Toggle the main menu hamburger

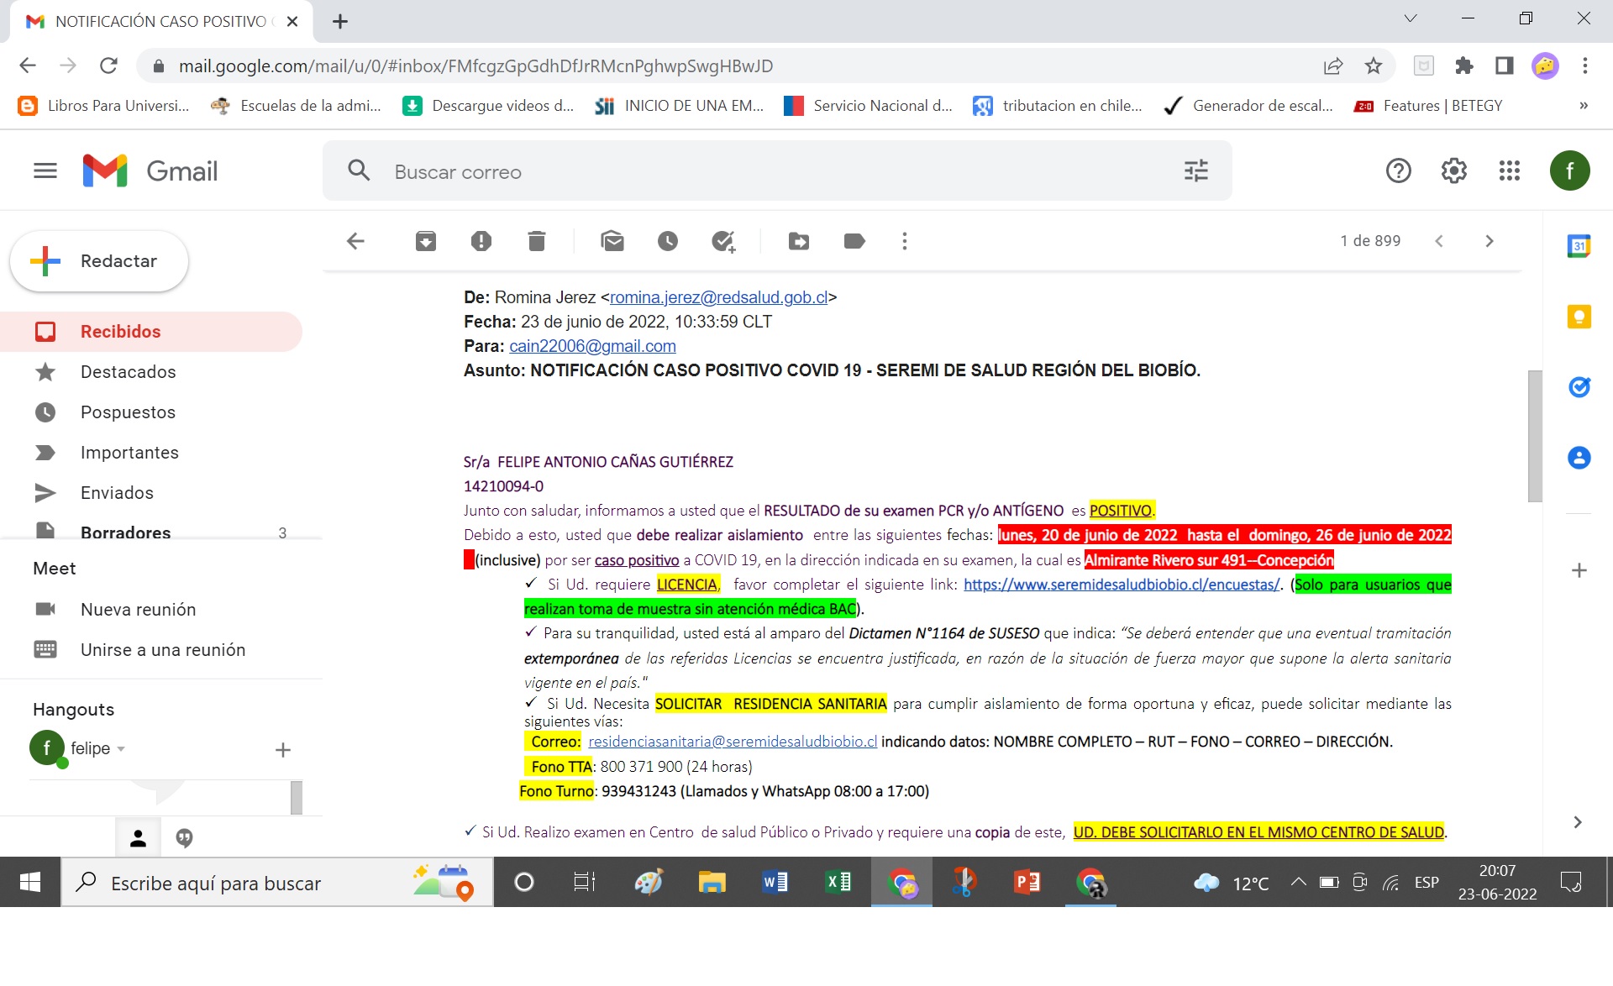(x=45, y=171)
